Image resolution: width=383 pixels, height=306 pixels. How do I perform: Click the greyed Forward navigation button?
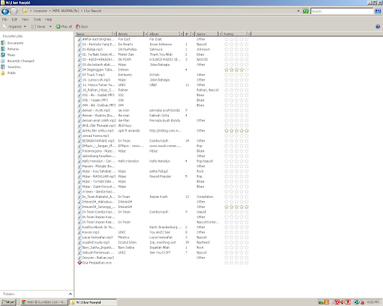14,11
